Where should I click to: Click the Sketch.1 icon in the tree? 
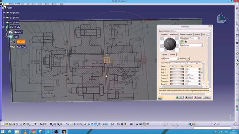(11, 32)
